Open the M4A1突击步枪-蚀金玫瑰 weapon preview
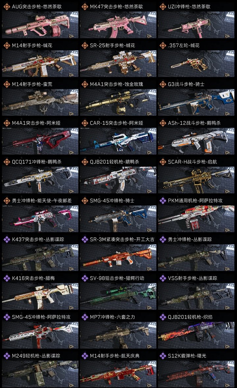 tap(118, 103)
